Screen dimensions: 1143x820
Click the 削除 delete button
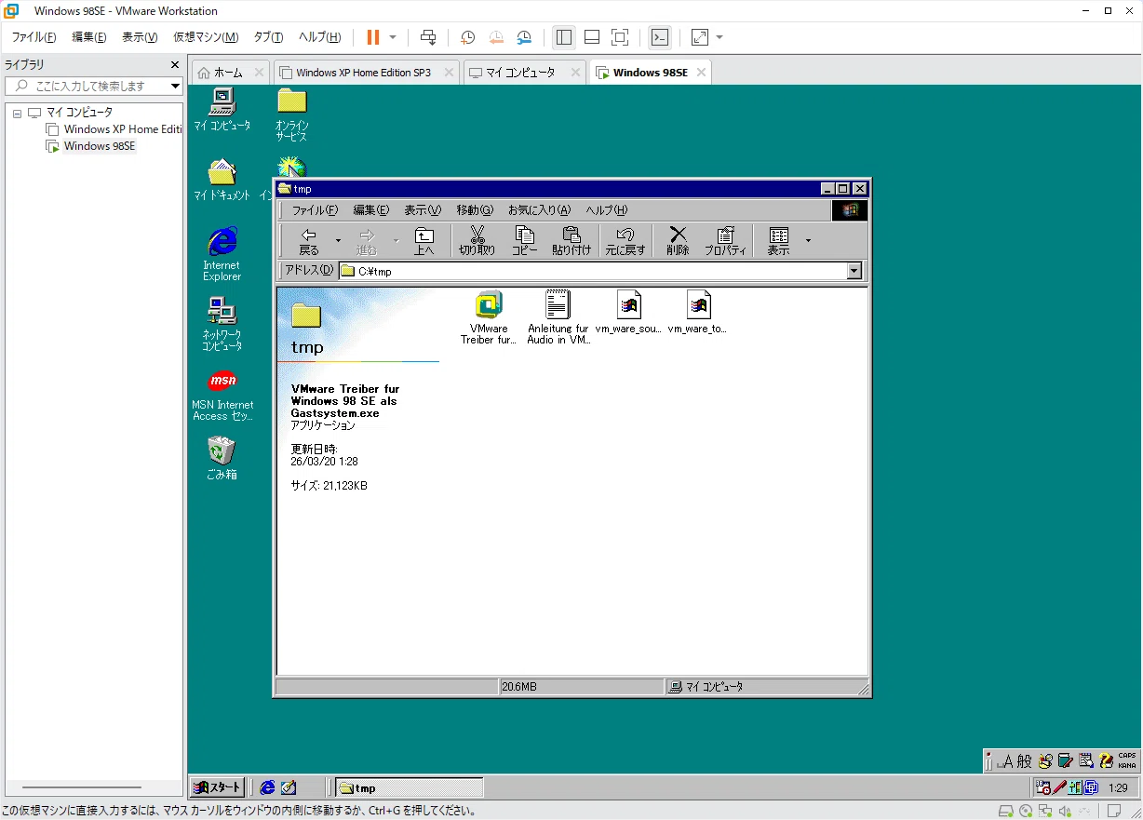point(678,241)
